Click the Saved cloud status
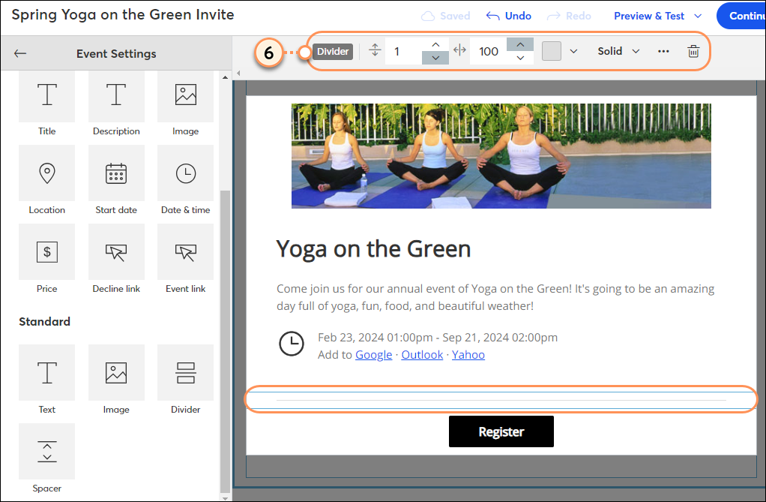This screenshot has width=766, height=502. (x=445, y=16)
